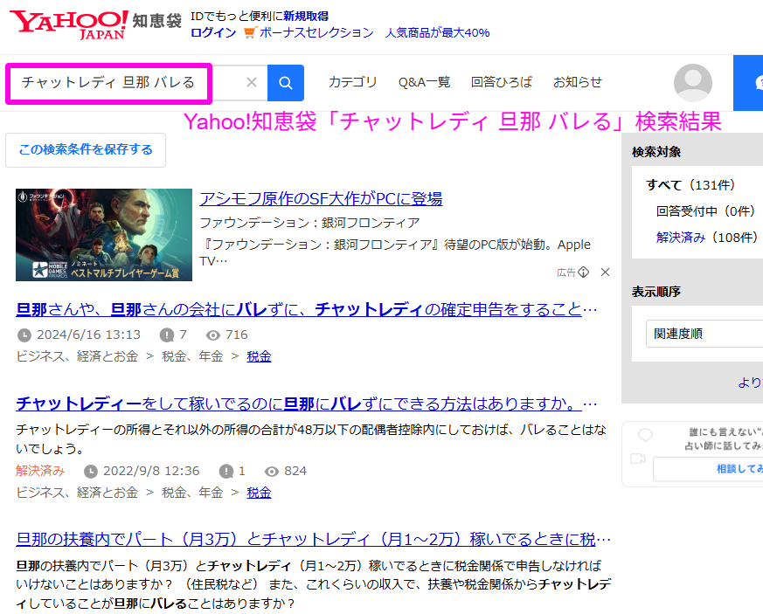Viewport: 763px width, 614px height.
Task: Open result チャットレディーをして稼いでるのに旦那にバレず
Action: (307, 404)
